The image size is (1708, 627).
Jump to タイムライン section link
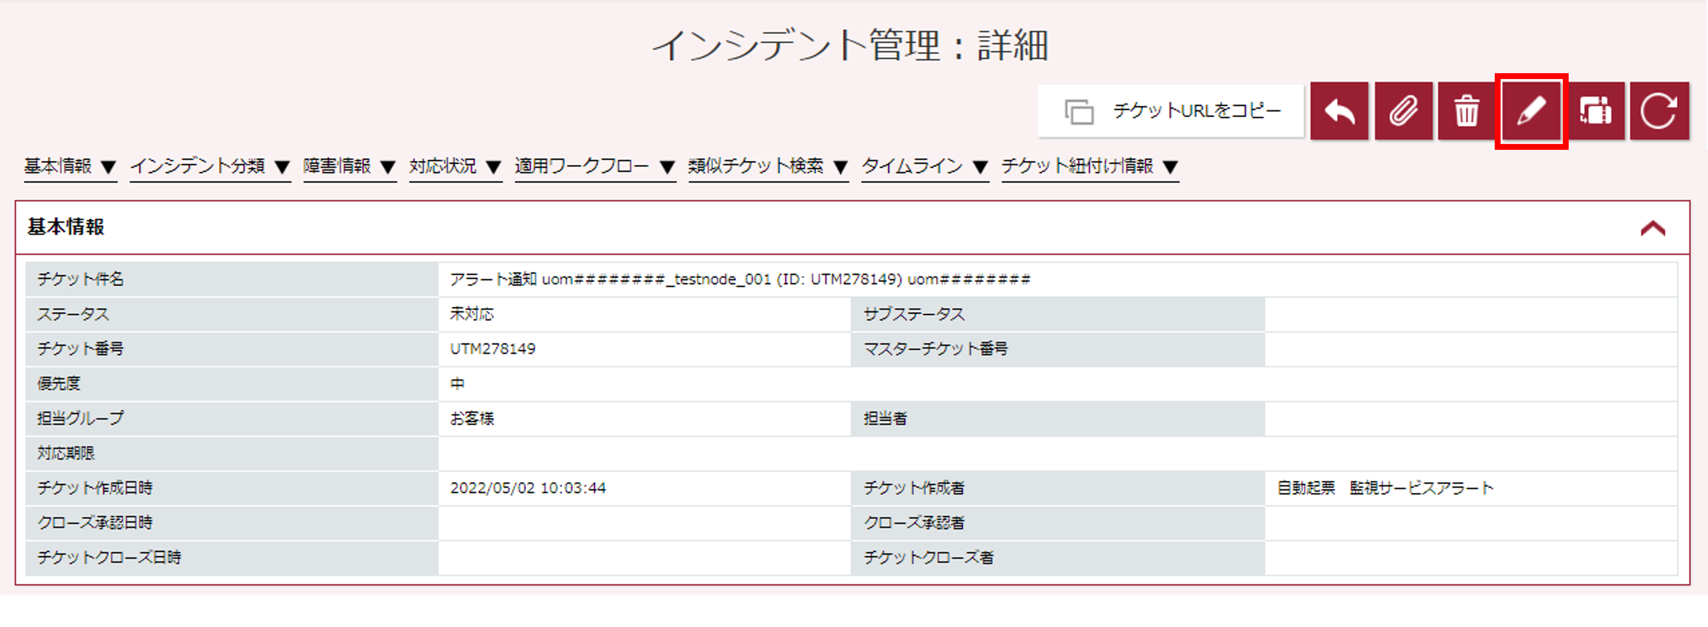925,166
